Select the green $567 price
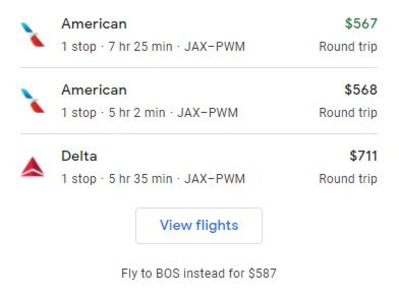The image size is (399, 295). [x=361, y=24]
